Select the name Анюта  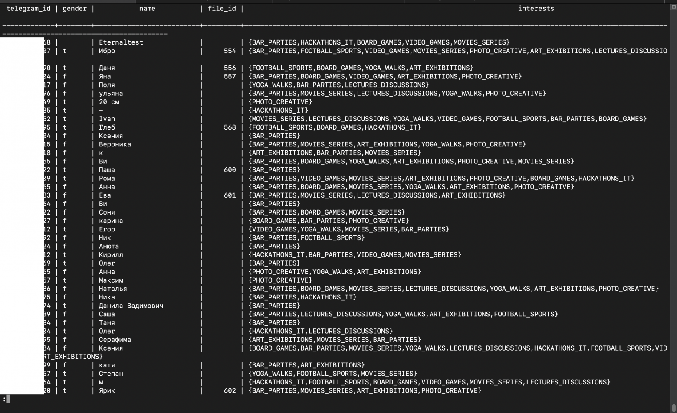(x=109, y=246)
